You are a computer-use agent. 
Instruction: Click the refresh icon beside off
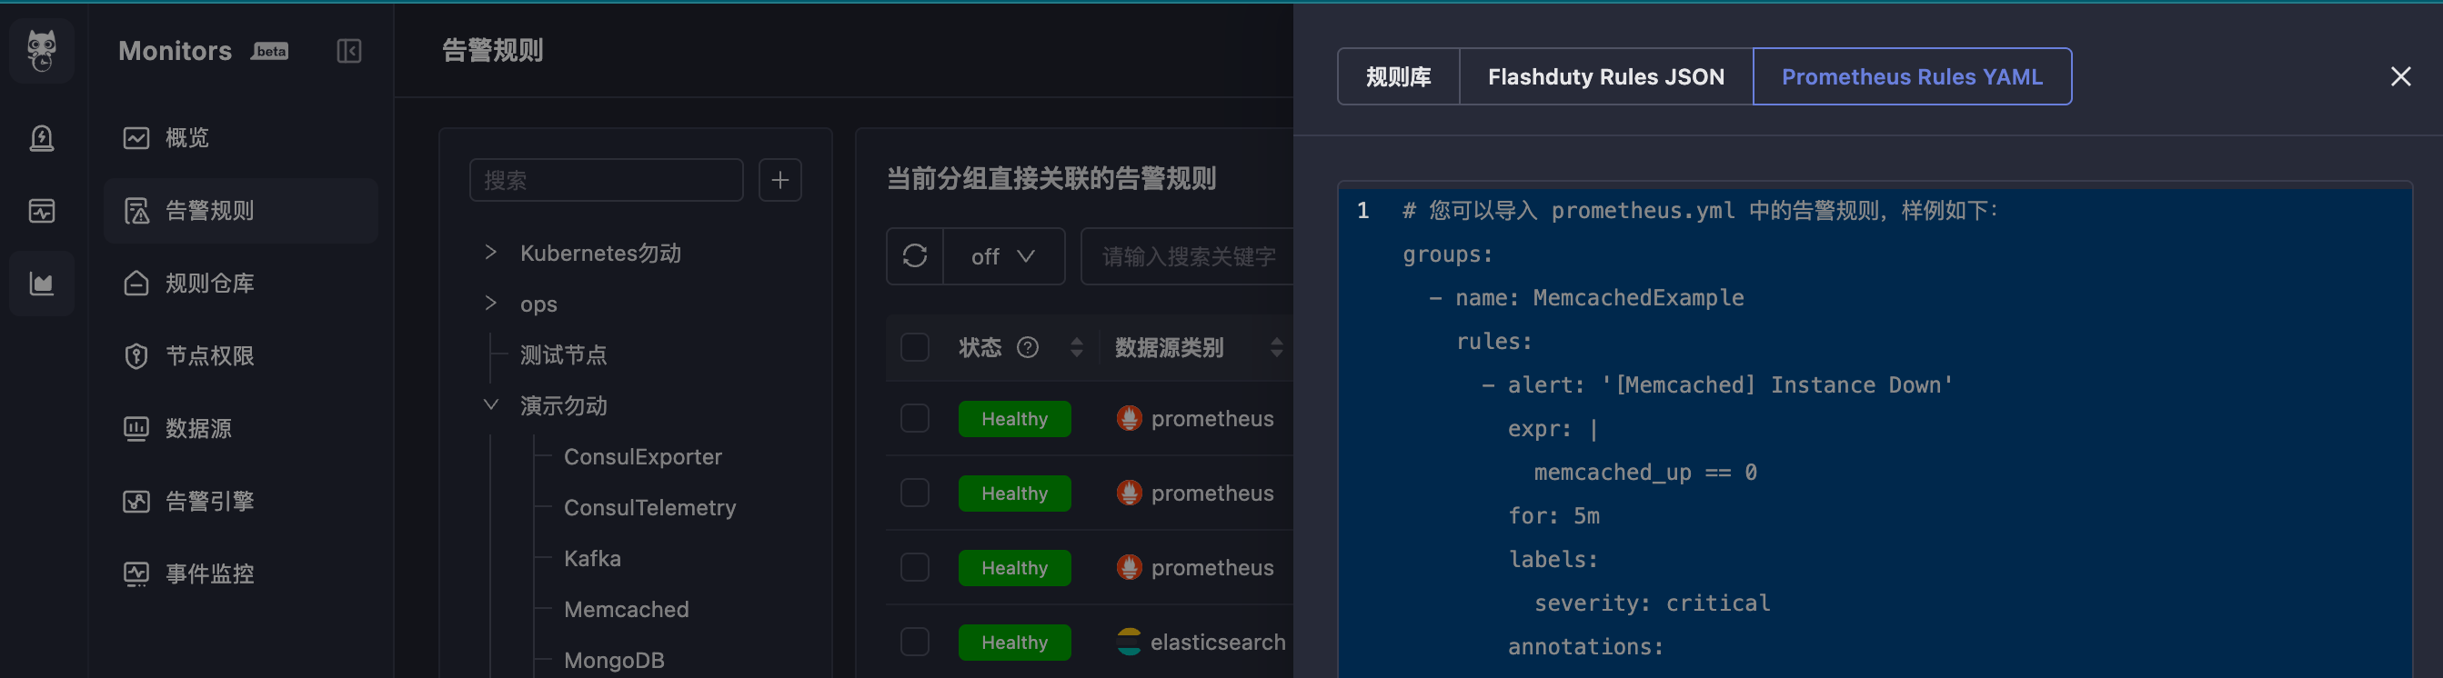click(914, 256)
